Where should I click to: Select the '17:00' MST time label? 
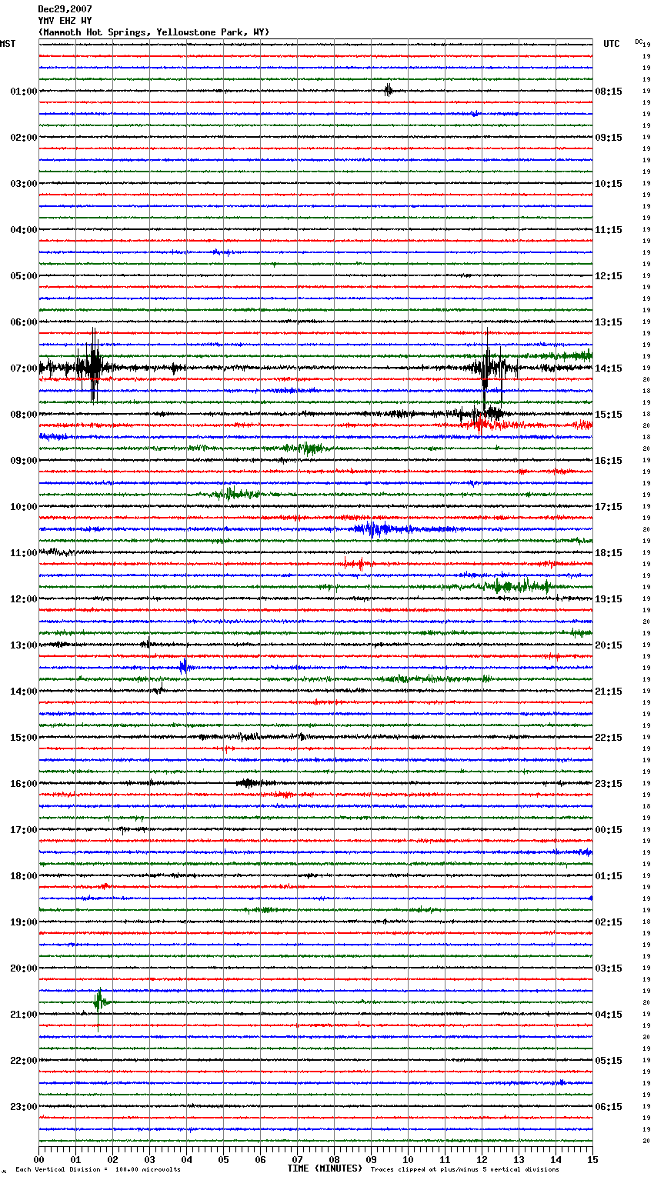[x=24, y=830]
